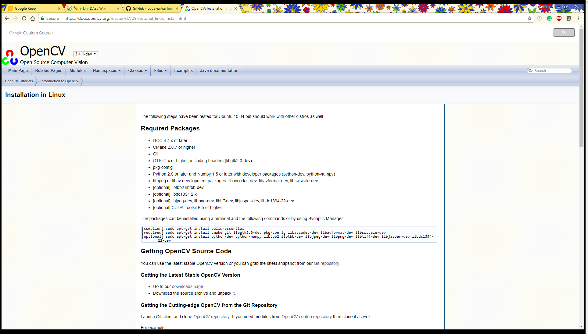Click the '[optional] libdc1394 2.x' item

click(x=175, y=194)
